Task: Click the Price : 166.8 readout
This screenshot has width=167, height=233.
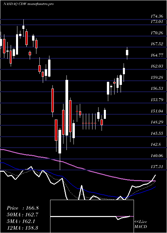Action: (x=23, y=208)
